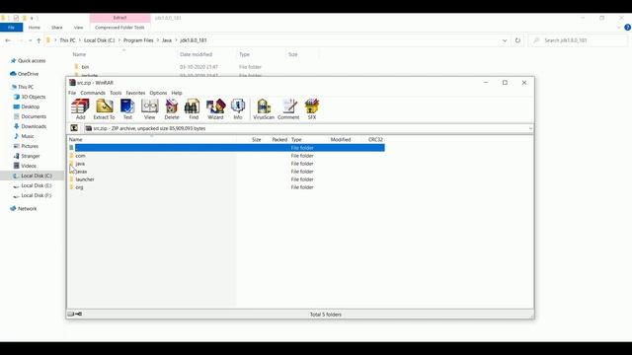This screenshot has height=355, width=632.
Task: Open Desktop in navigation pane
Action: click(31, 106)
